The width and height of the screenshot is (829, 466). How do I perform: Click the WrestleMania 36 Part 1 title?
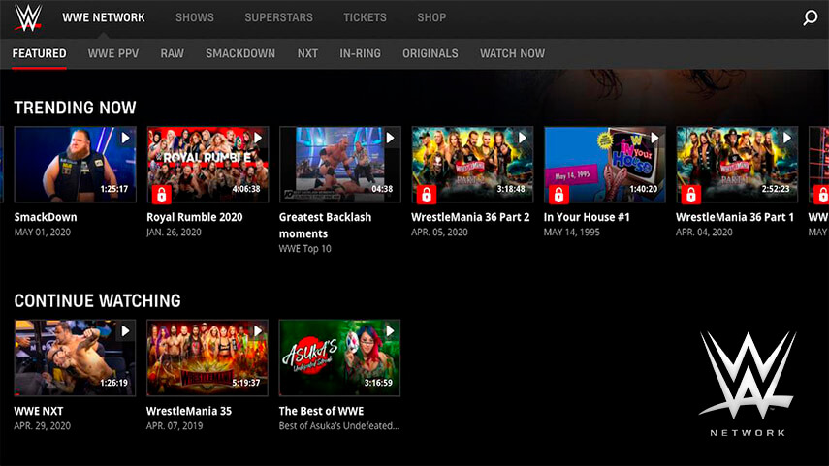pos(735,217)
